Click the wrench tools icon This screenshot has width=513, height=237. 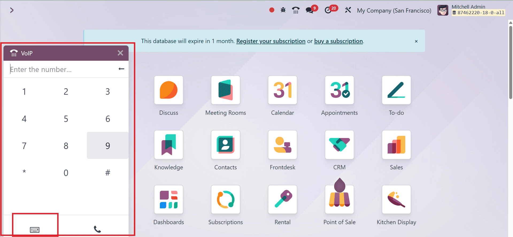[348, 10]
